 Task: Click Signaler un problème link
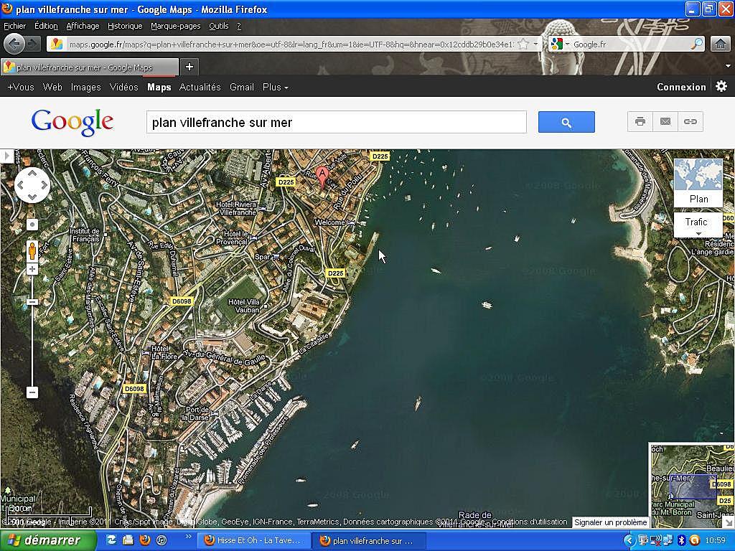click(611, 522)
